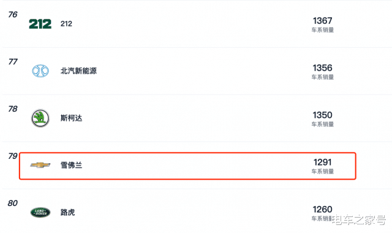Click rank number 78
Image resolution: width=392 pixels, height=233 pixels.
(x=13, y=109)
